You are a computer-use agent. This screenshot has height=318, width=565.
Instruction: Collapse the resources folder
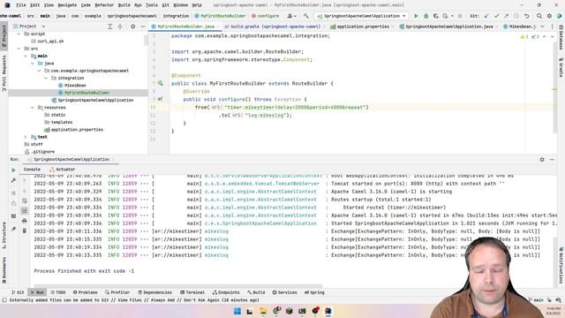[x=33, y=108]
